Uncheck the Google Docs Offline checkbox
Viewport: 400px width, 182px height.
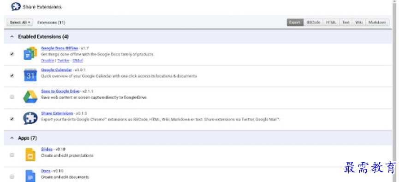click(12, 54)
